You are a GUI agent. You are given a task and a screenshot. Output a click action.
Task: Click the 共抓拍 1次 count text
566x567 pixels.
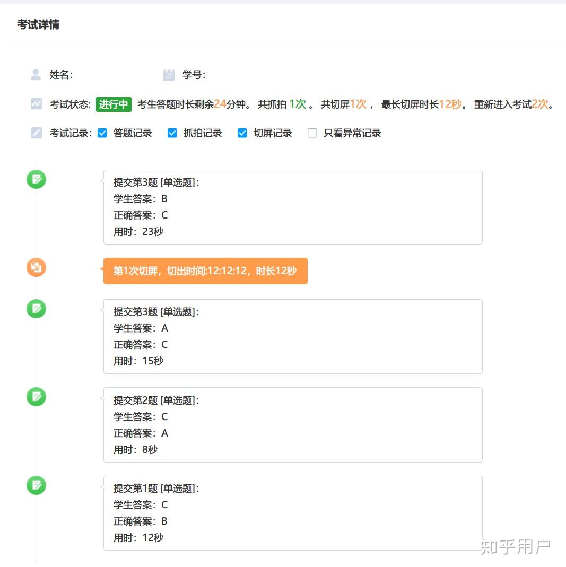click(282, 104)
